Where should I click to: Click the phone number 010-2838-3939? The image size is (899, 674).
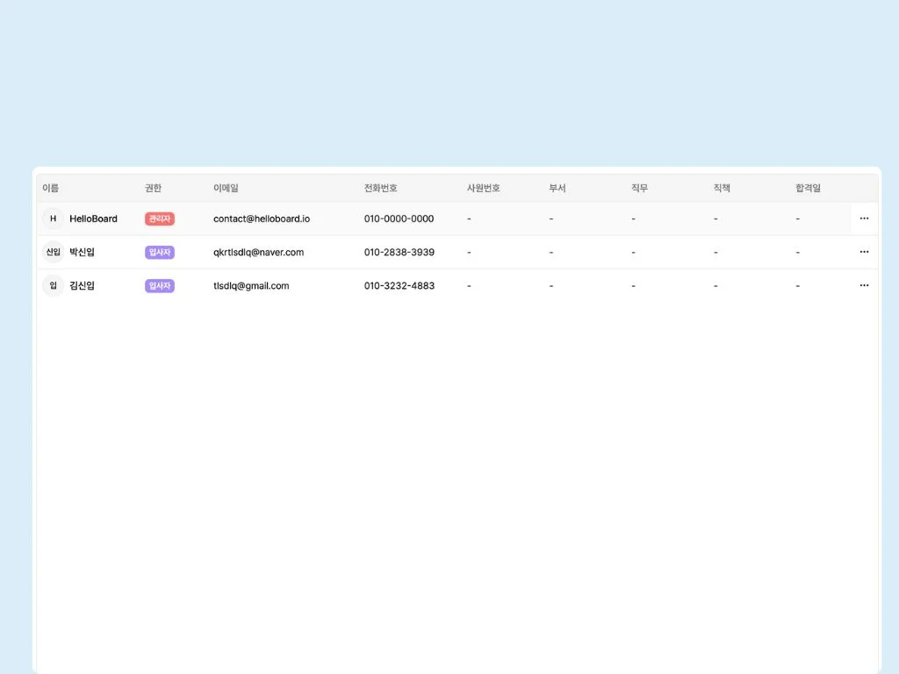399,252
